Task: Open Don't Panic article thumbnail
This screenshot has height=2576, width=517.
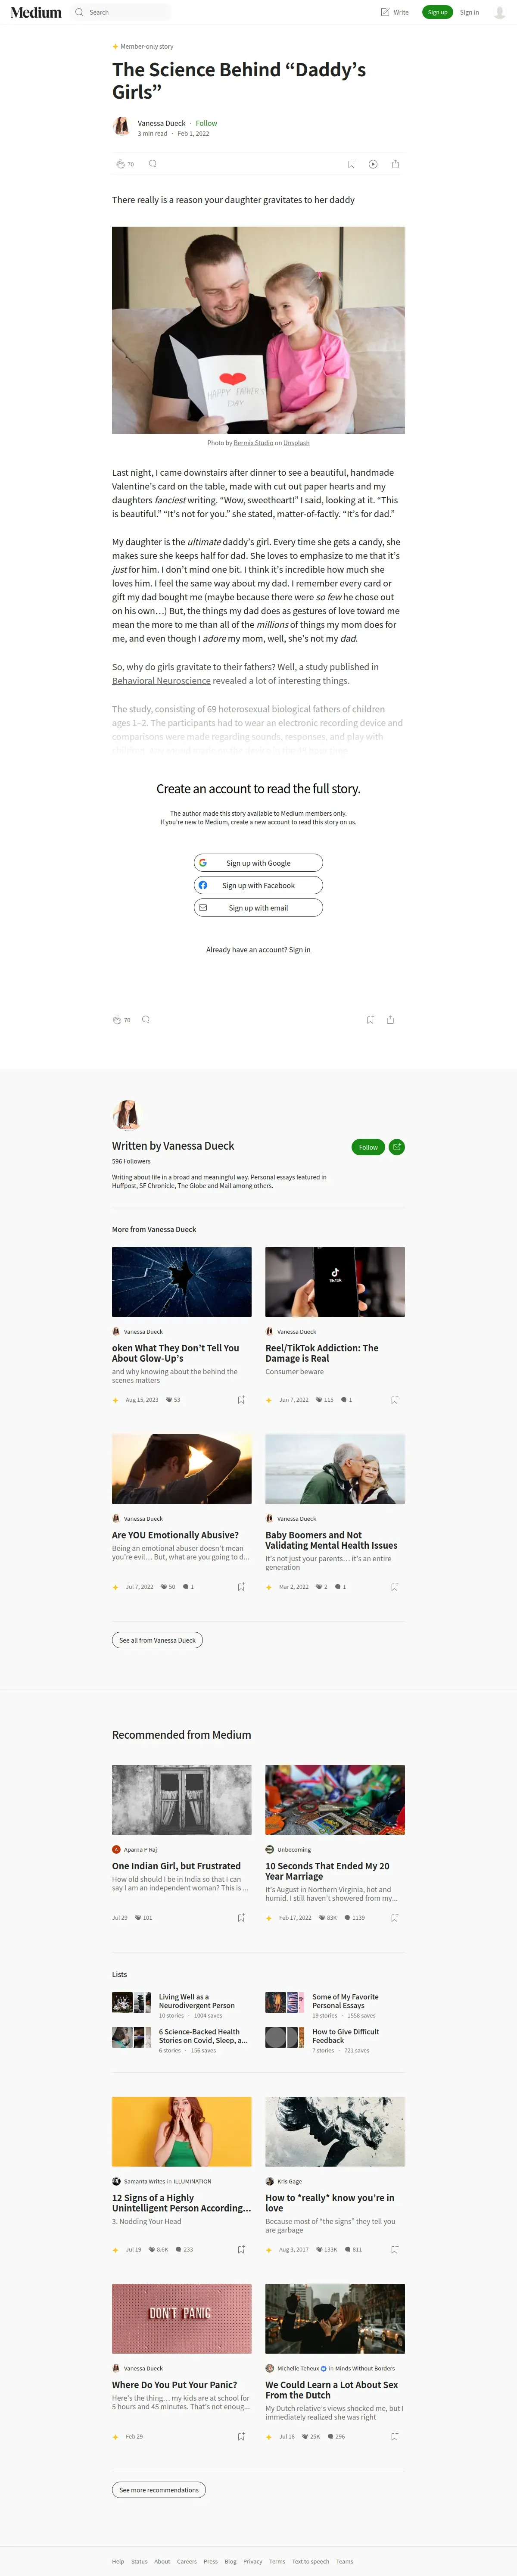Action: 182,2319
